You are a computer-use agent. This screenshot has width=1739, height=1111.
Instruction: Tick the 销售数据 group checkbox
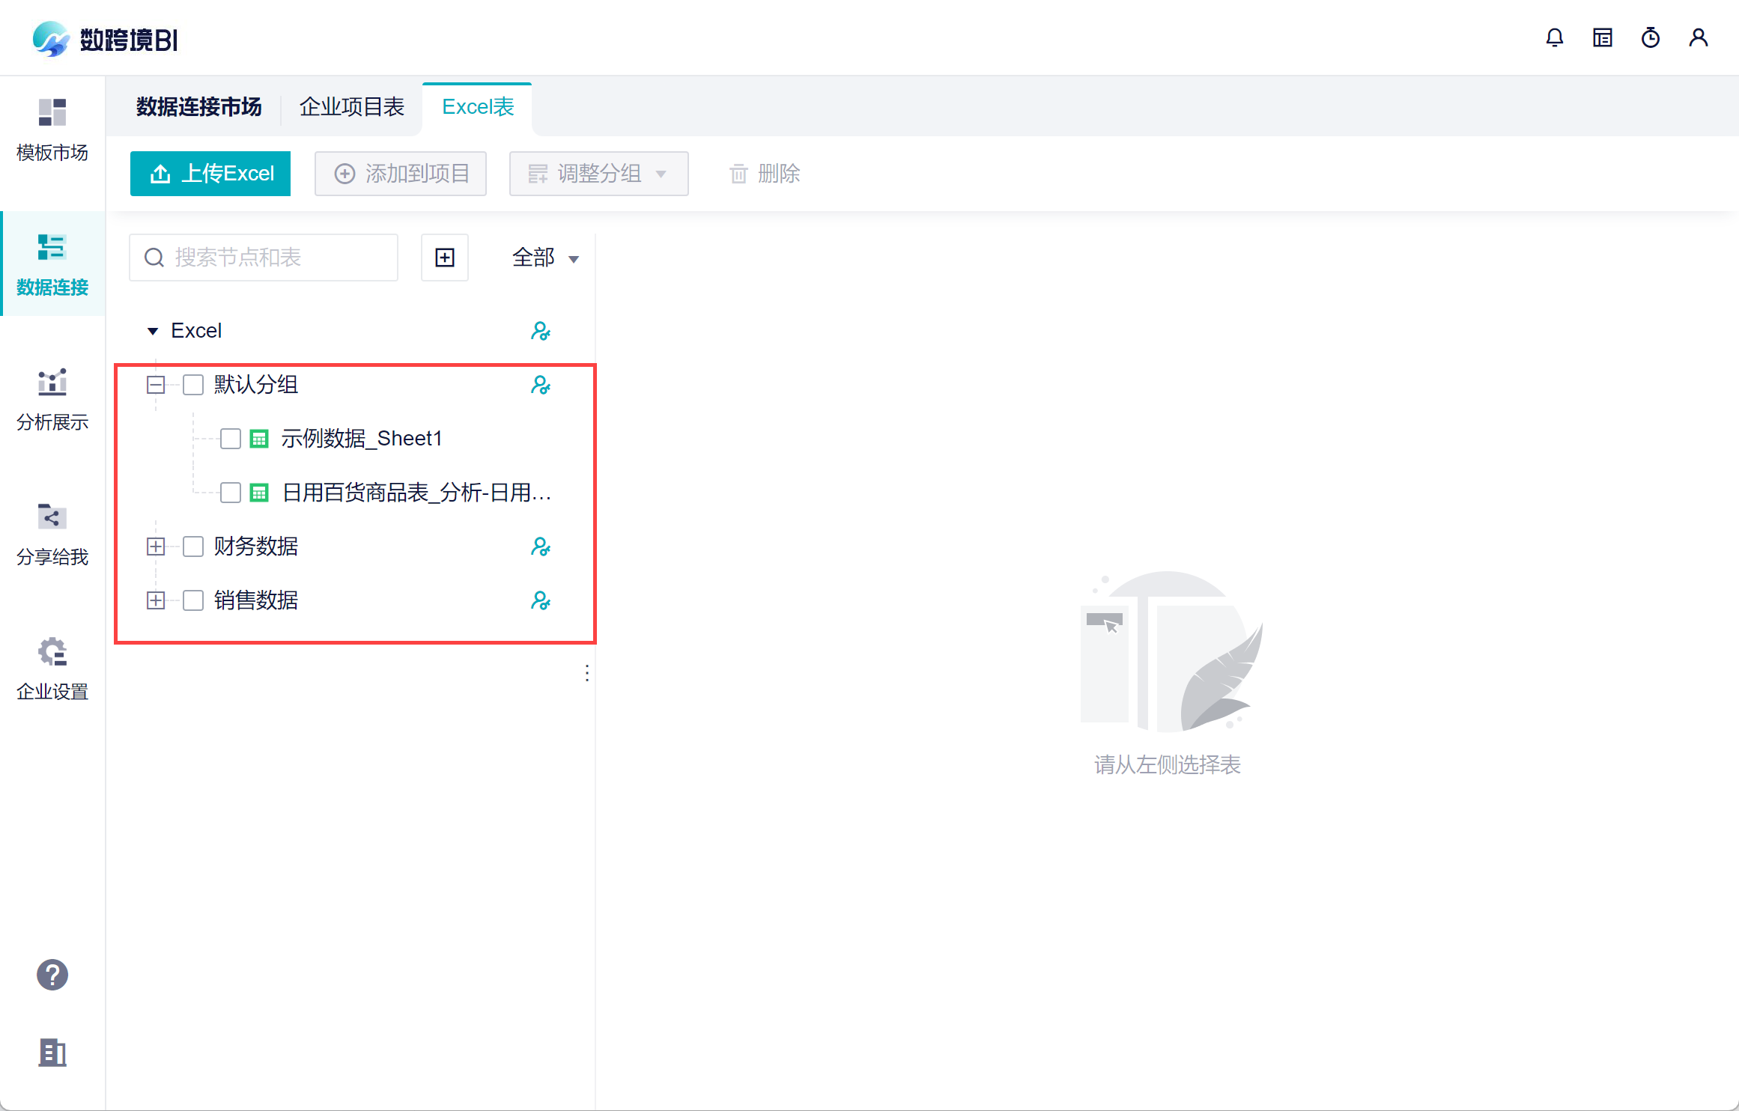point(193,600)
